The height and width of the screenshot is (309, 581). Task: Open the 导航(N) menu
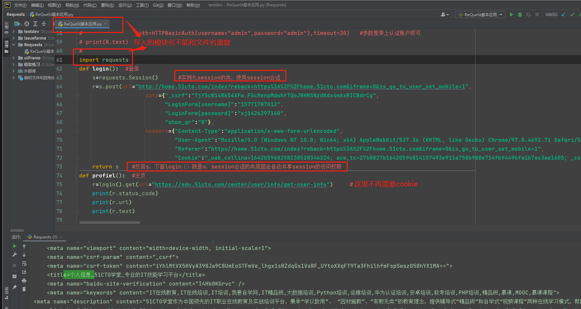point(72,5)
